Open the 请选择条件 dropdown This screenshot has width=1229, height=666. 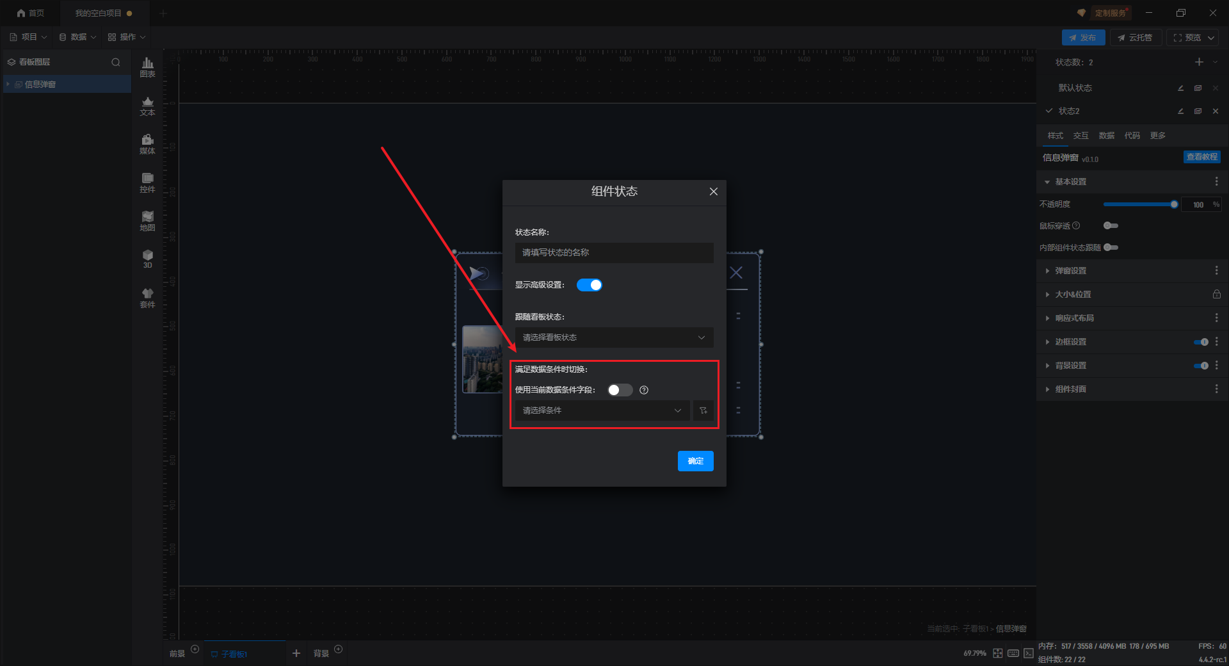602,410
